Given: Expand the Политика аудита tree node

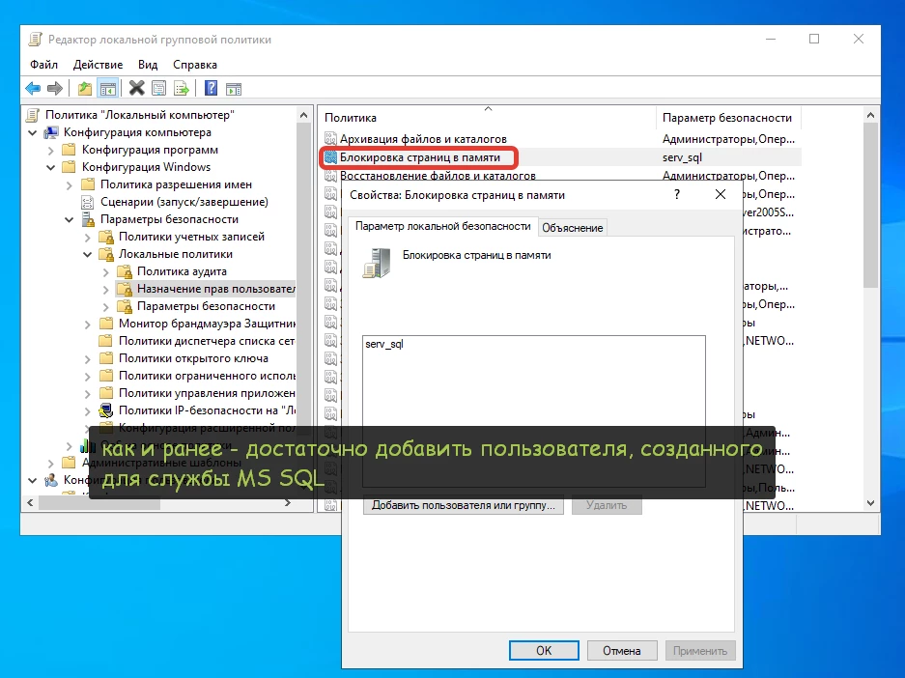Looking at the screenshot, I should point(104,271).
